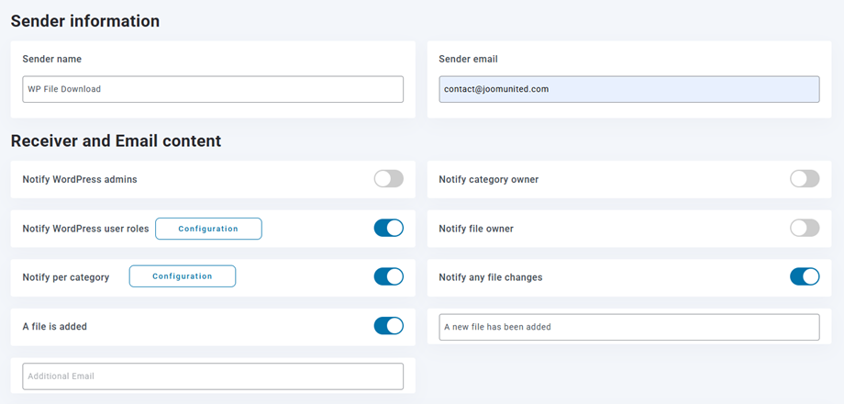Click the Sender information heading
This screenshot has width=844, height=404.
85,21
